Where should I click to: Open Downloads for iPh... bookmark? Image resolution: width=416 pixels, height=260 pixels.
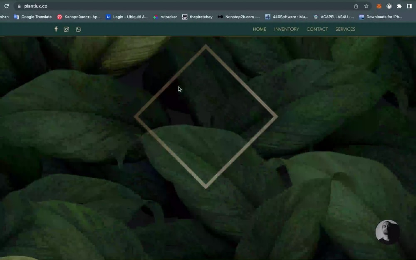tap(381, 17)
